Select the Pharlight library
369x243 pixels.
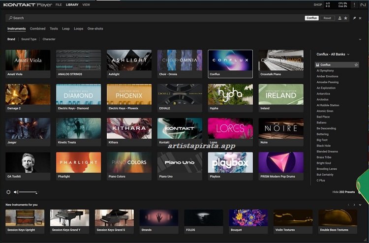tap(78, 166)
